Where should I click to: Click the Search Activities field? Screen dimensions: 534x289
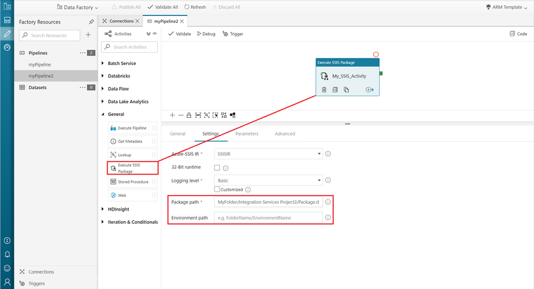(x=129, y=47)
